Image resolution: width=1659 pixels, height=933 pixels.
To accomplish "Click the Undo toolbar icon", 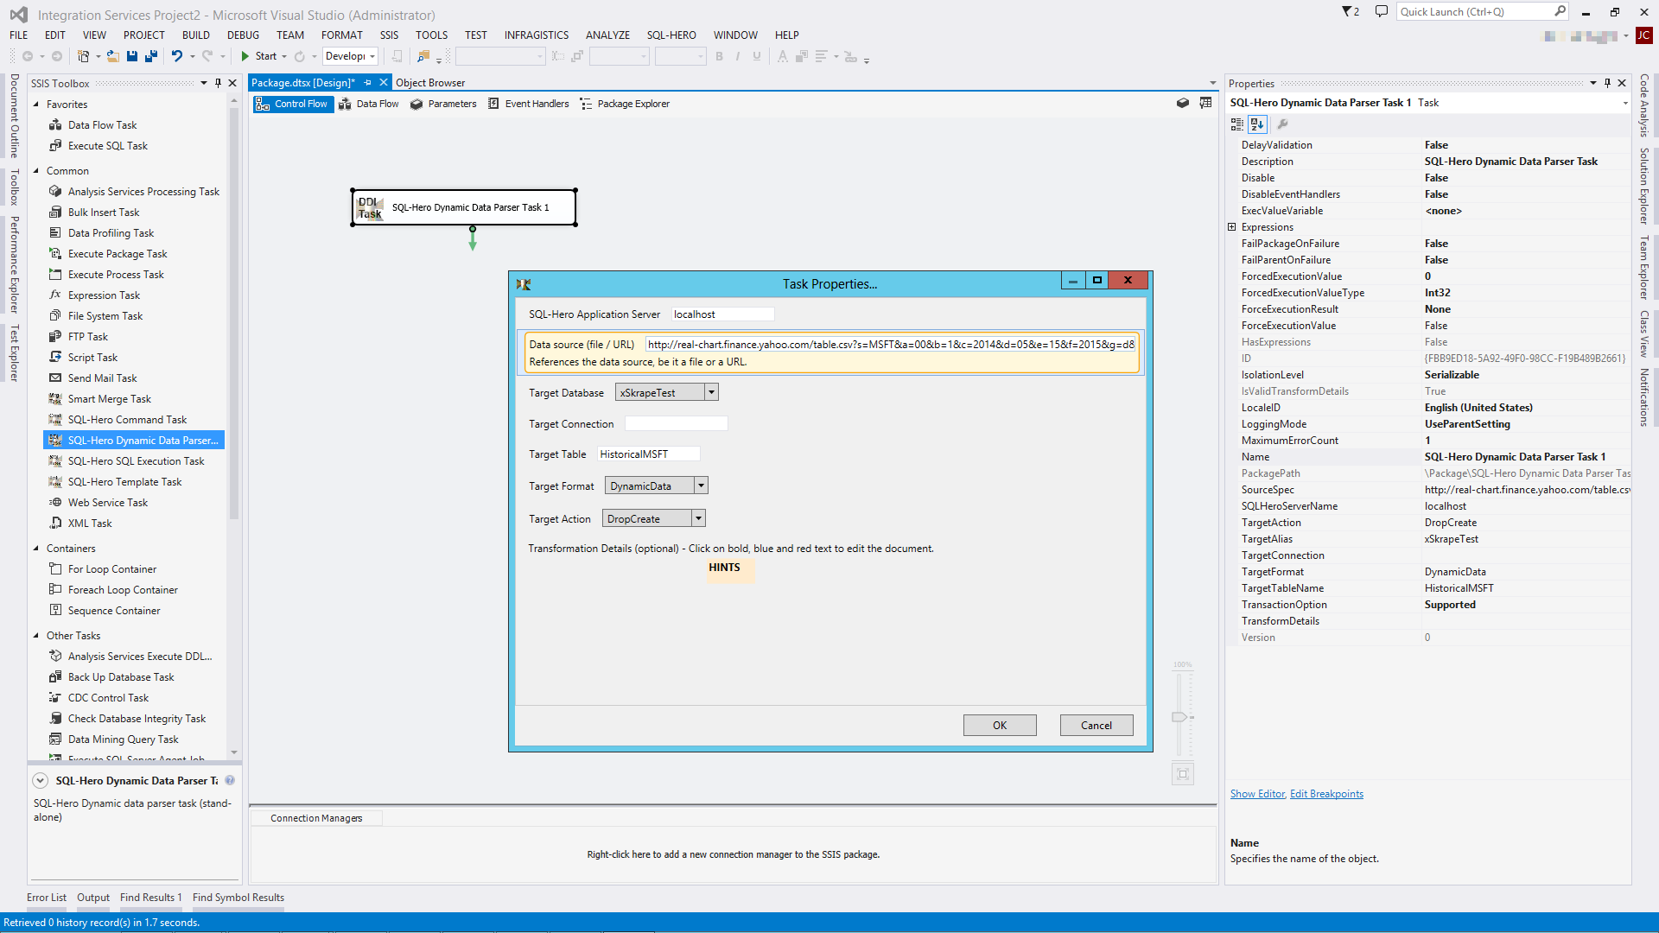I will click(176, 56).
